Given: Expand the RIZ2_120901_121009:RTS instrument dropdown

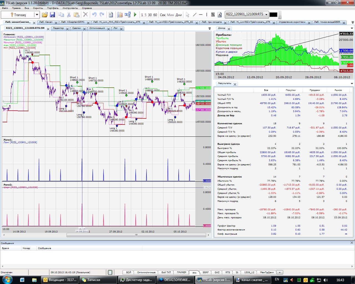Looking at the screenshot, I should pos(266,14).
